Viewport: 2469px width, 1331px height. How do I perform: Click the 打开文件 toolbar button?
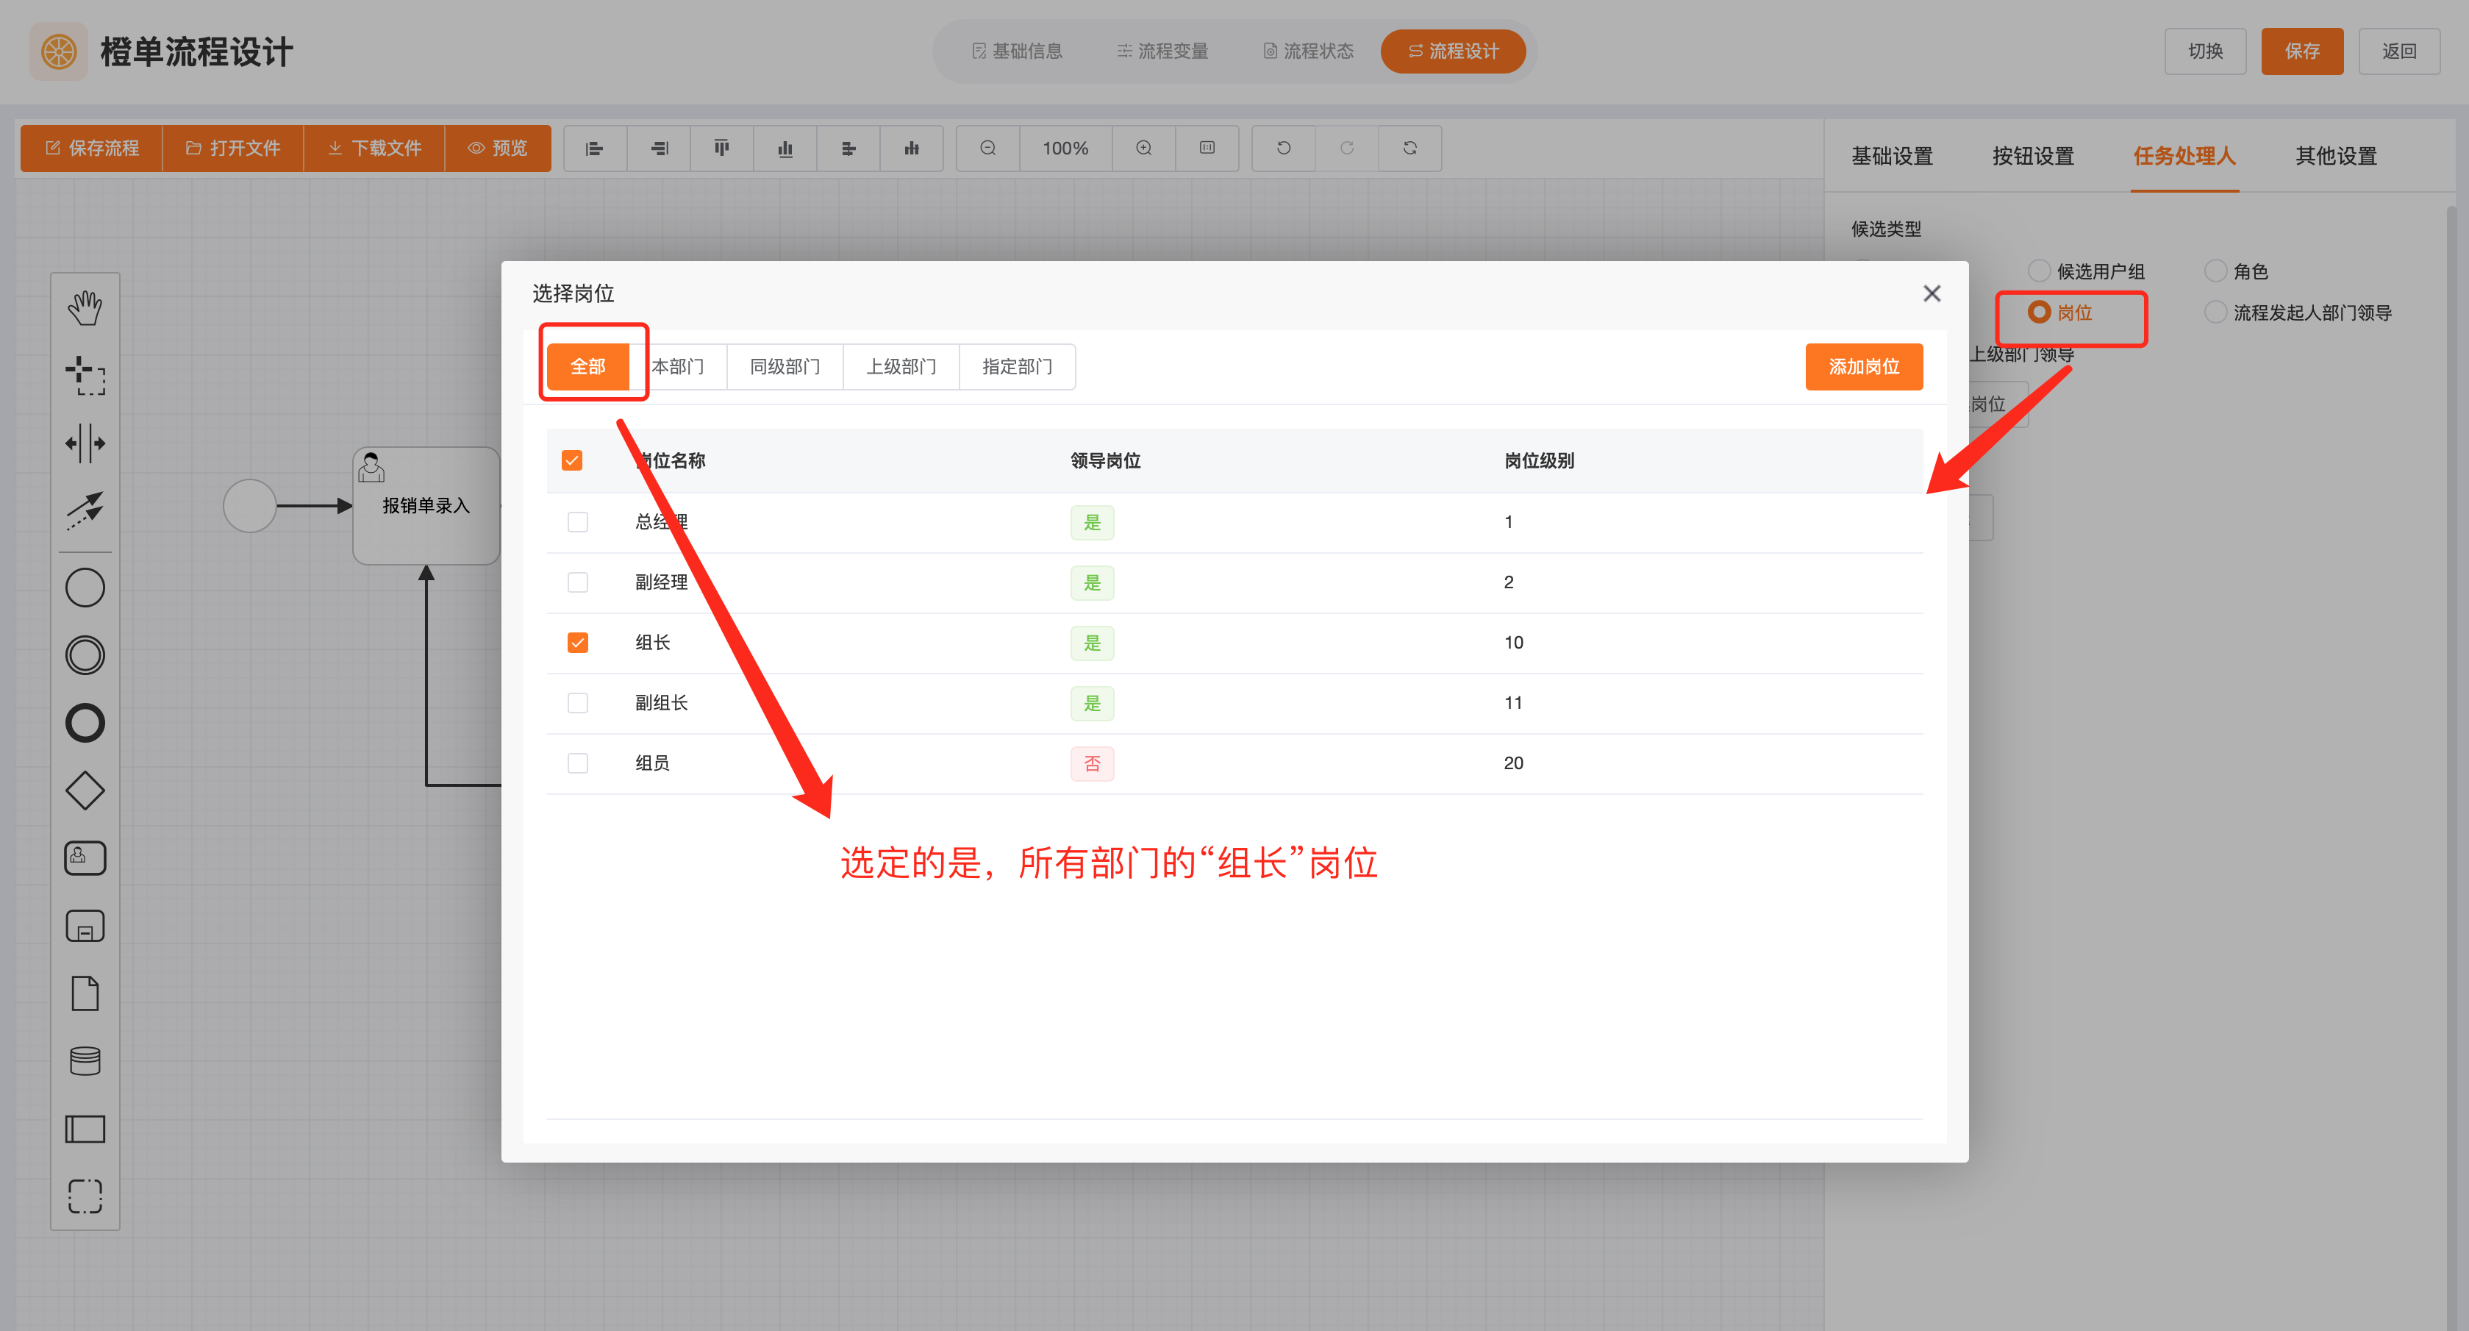click(233, 148)
